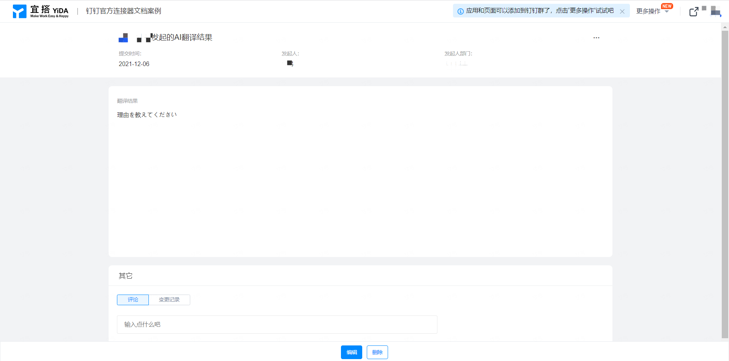
Task: Click the info icon in the notification banner
Action: click(460, 11)
